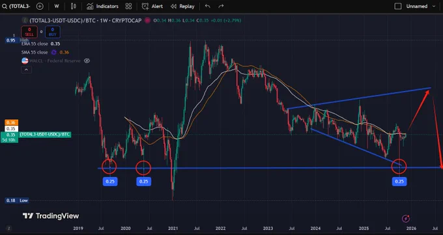The height and width of the screenshot is (235, 443).
Task: Click the O0.34 open value in header
Action: point(160,20)
